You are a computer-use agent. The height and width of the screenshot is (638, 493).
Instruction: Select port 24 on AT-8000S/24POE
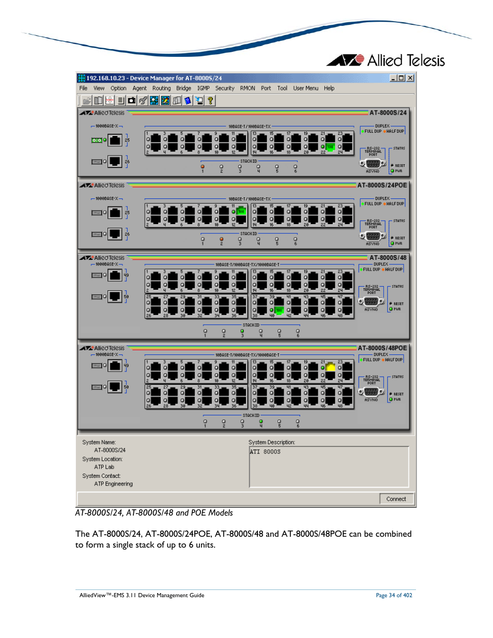pos(347,220)
